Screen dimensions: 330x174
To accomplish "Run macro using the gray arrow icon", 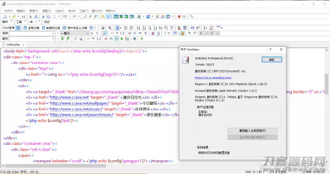I will 184,16.
